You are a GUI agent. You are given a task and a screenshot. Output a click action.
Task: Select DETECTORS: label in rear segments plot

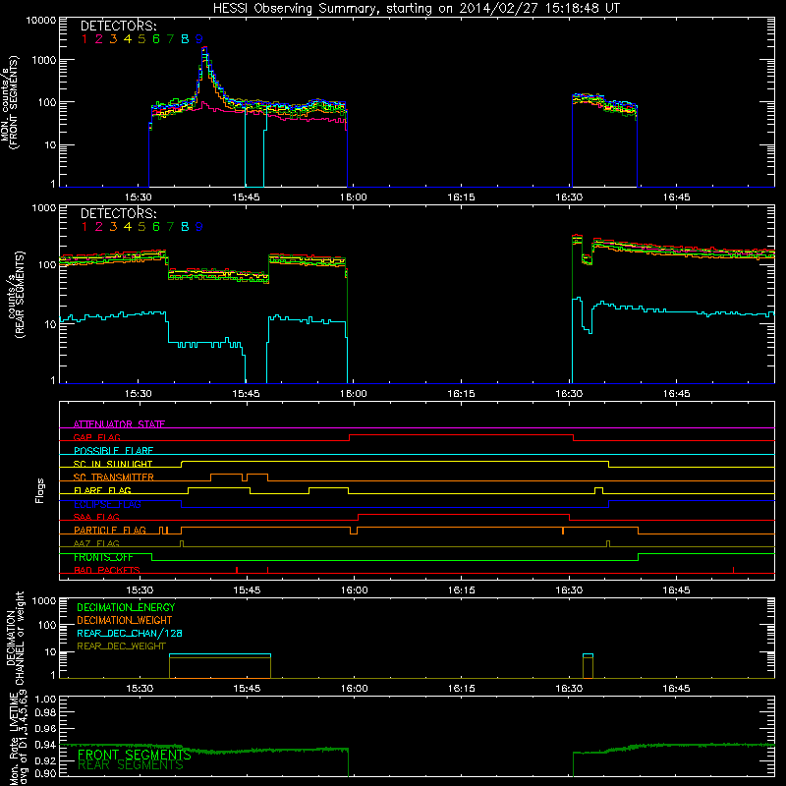coord(118,213)
